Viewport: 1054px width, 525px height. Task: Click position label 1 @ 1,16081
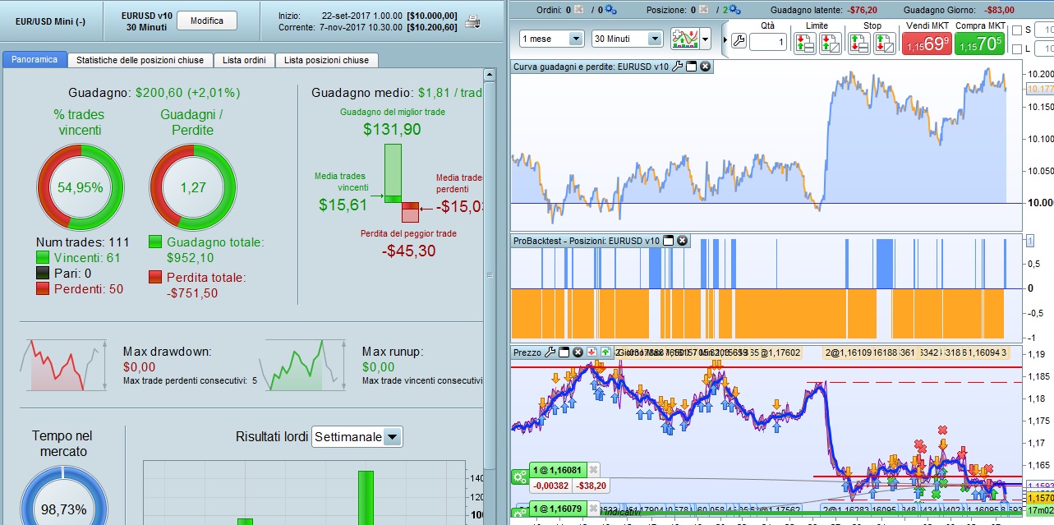[x=558, y=470]
